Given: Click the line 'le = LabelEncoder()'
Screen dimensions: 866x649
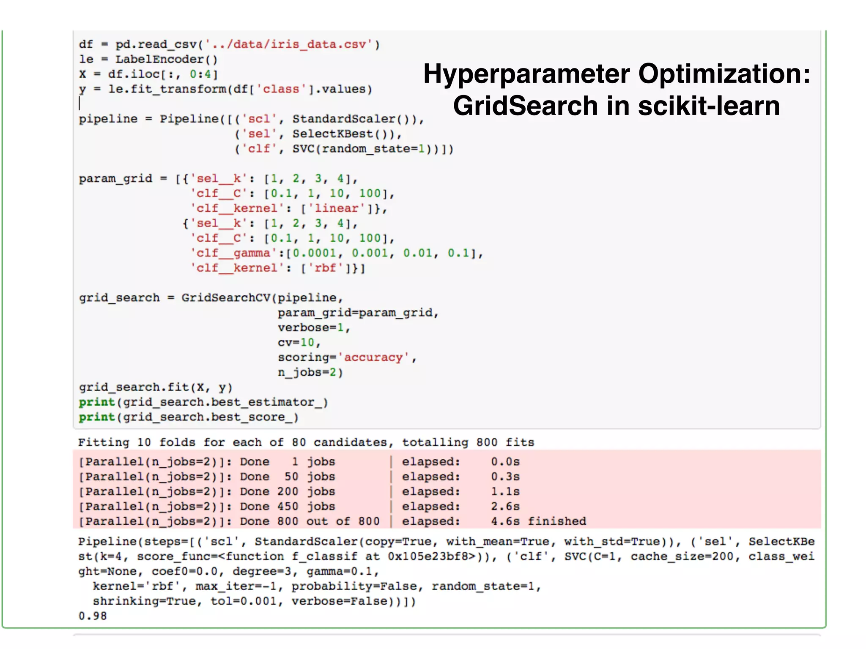Looking at the screenshot, I should click(x=148, y=59).
